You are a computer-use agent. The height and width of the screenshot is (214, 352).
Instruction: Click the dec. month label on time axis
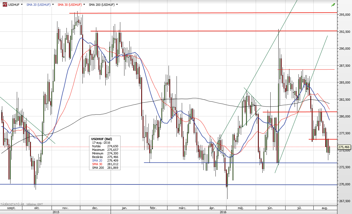pyautogui.click(x=95, y=208)
